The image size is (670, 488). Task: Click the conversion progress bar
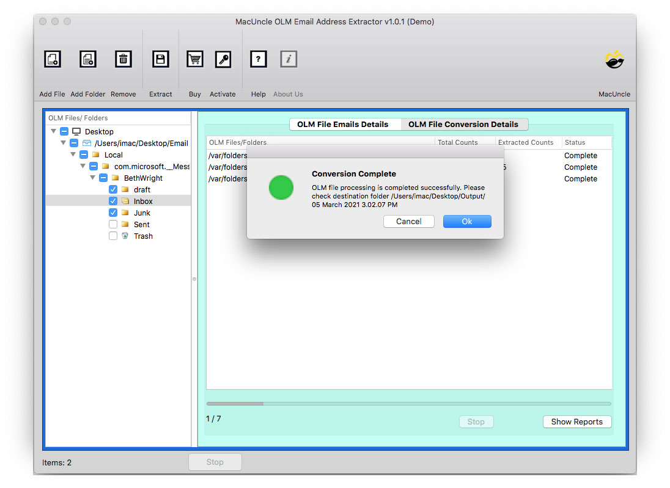click(408, 404)
